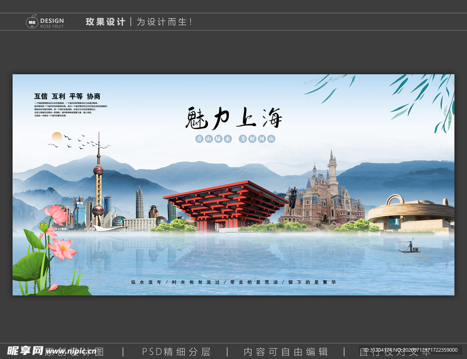Click the 内容可自由编辑 label in bottom bar
The height and width of the screenshot is (359, 467).
click(x=287, y=351)
